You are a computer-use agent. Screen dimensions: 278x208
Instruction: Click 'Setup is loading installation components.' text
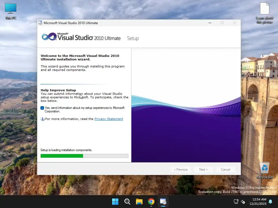tap(66, 150)
